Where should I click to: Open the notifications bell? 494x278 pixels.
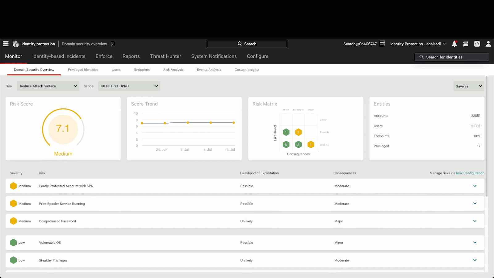pos(454,44)
